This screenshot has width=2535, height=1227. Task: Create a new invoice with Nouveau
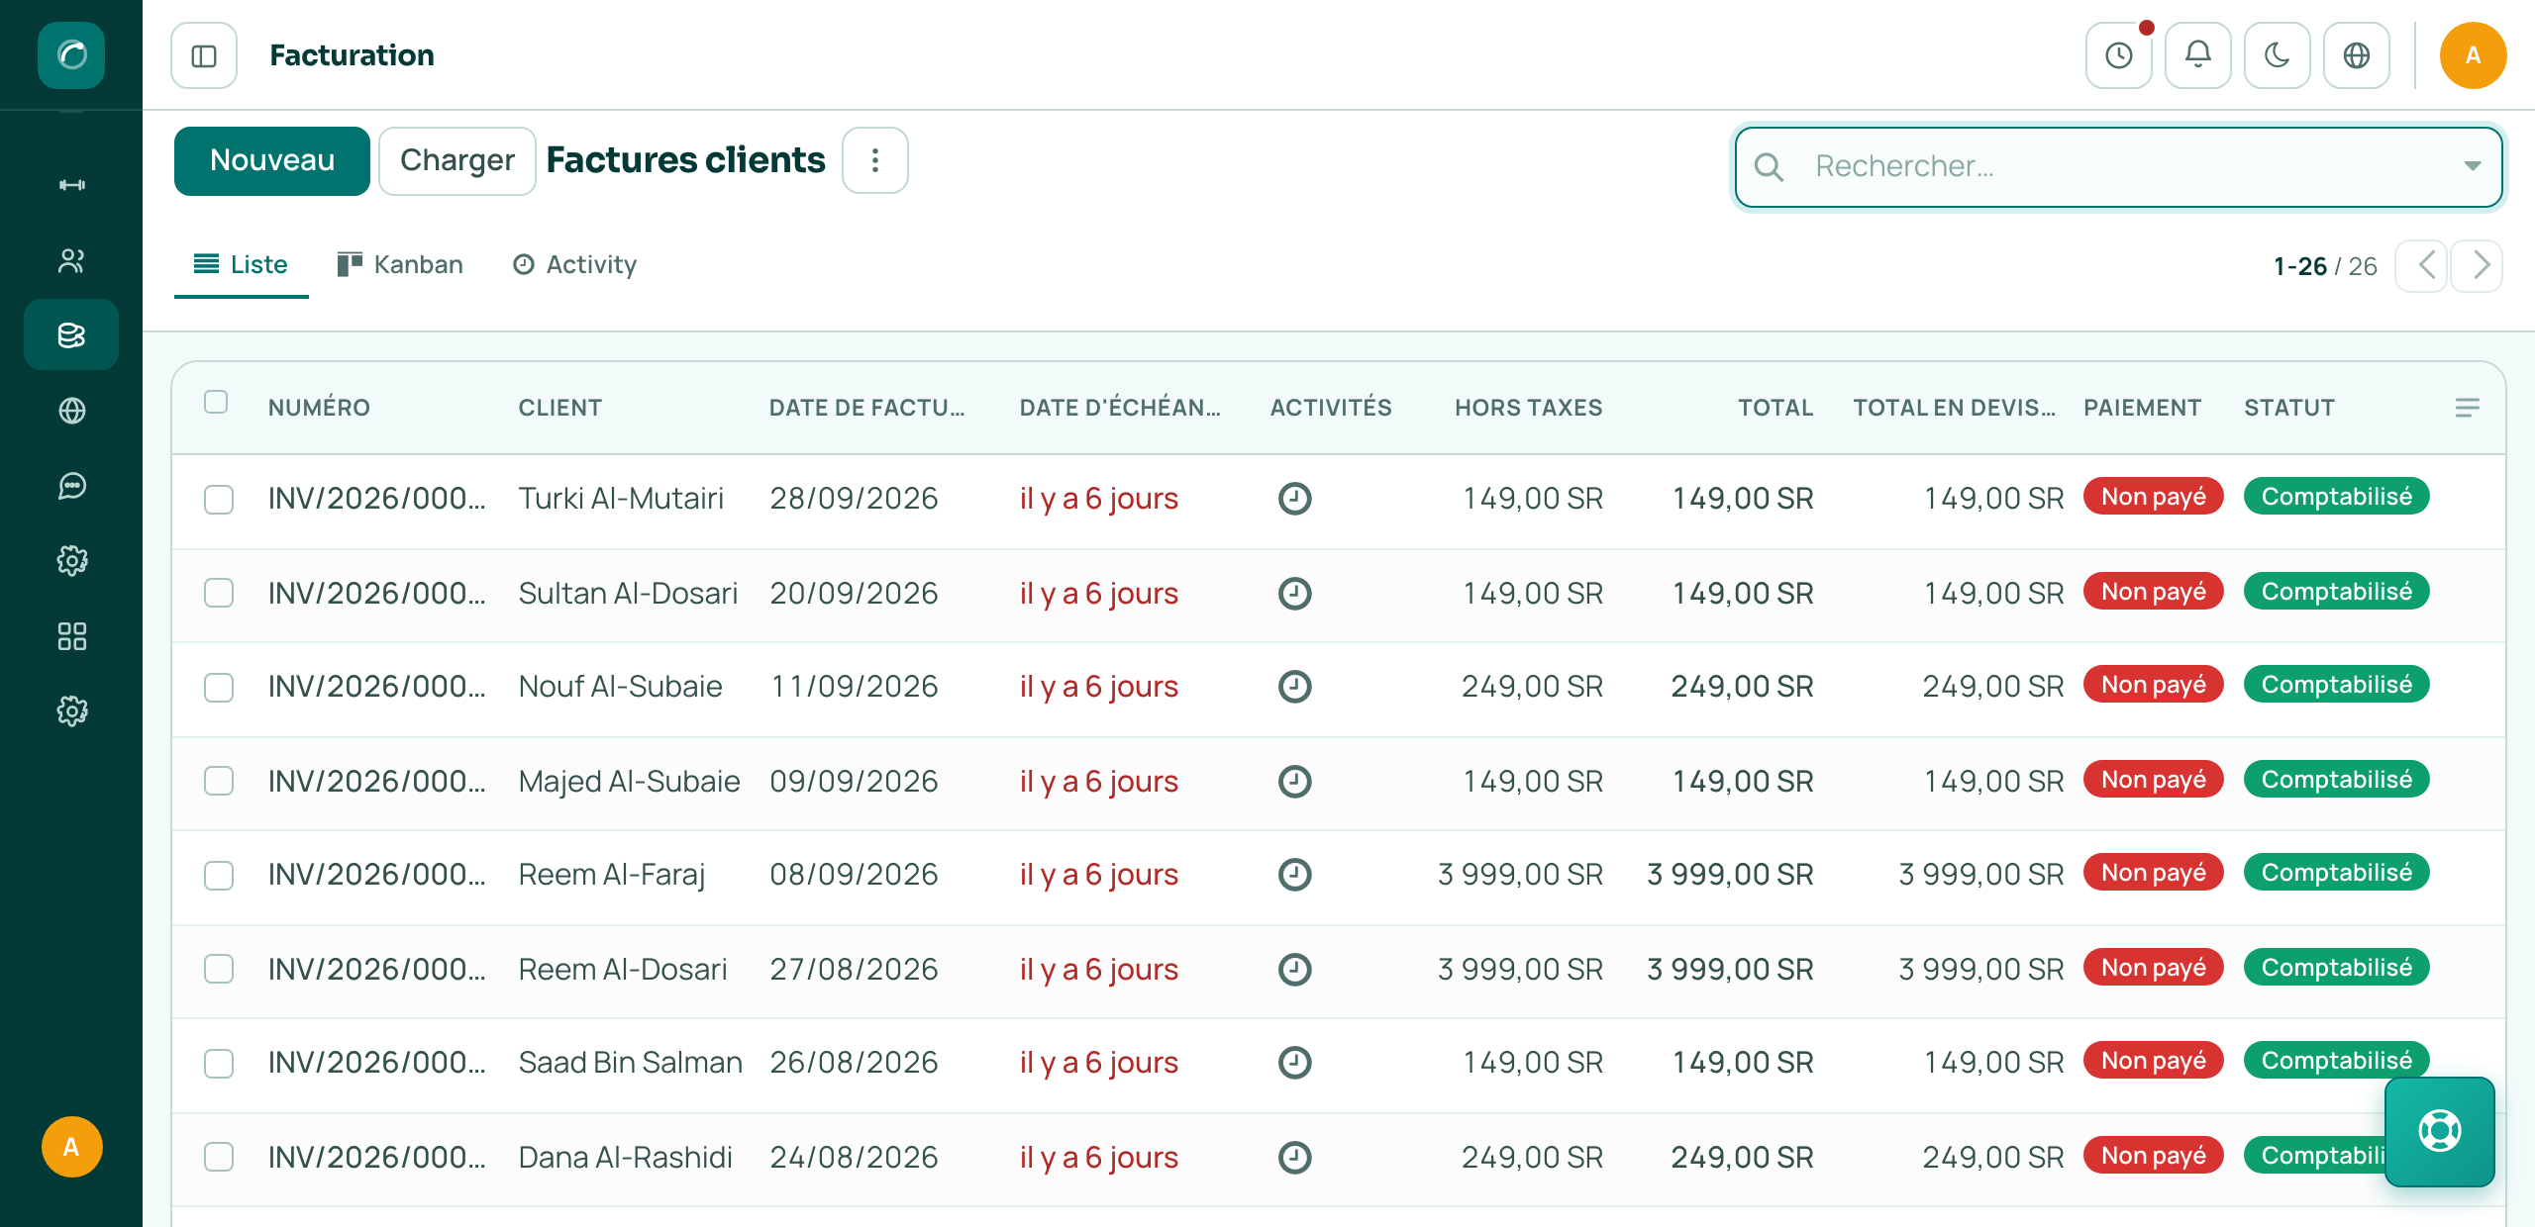coord(272,160)
